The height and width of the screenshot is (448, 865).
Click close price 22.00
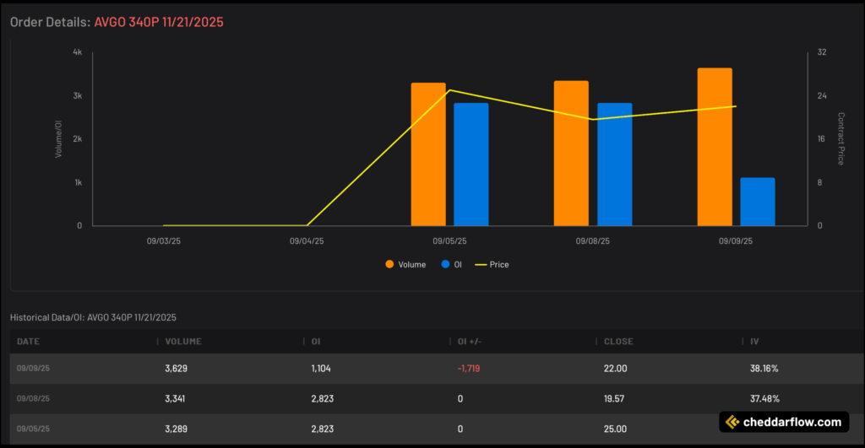point(615,368)
